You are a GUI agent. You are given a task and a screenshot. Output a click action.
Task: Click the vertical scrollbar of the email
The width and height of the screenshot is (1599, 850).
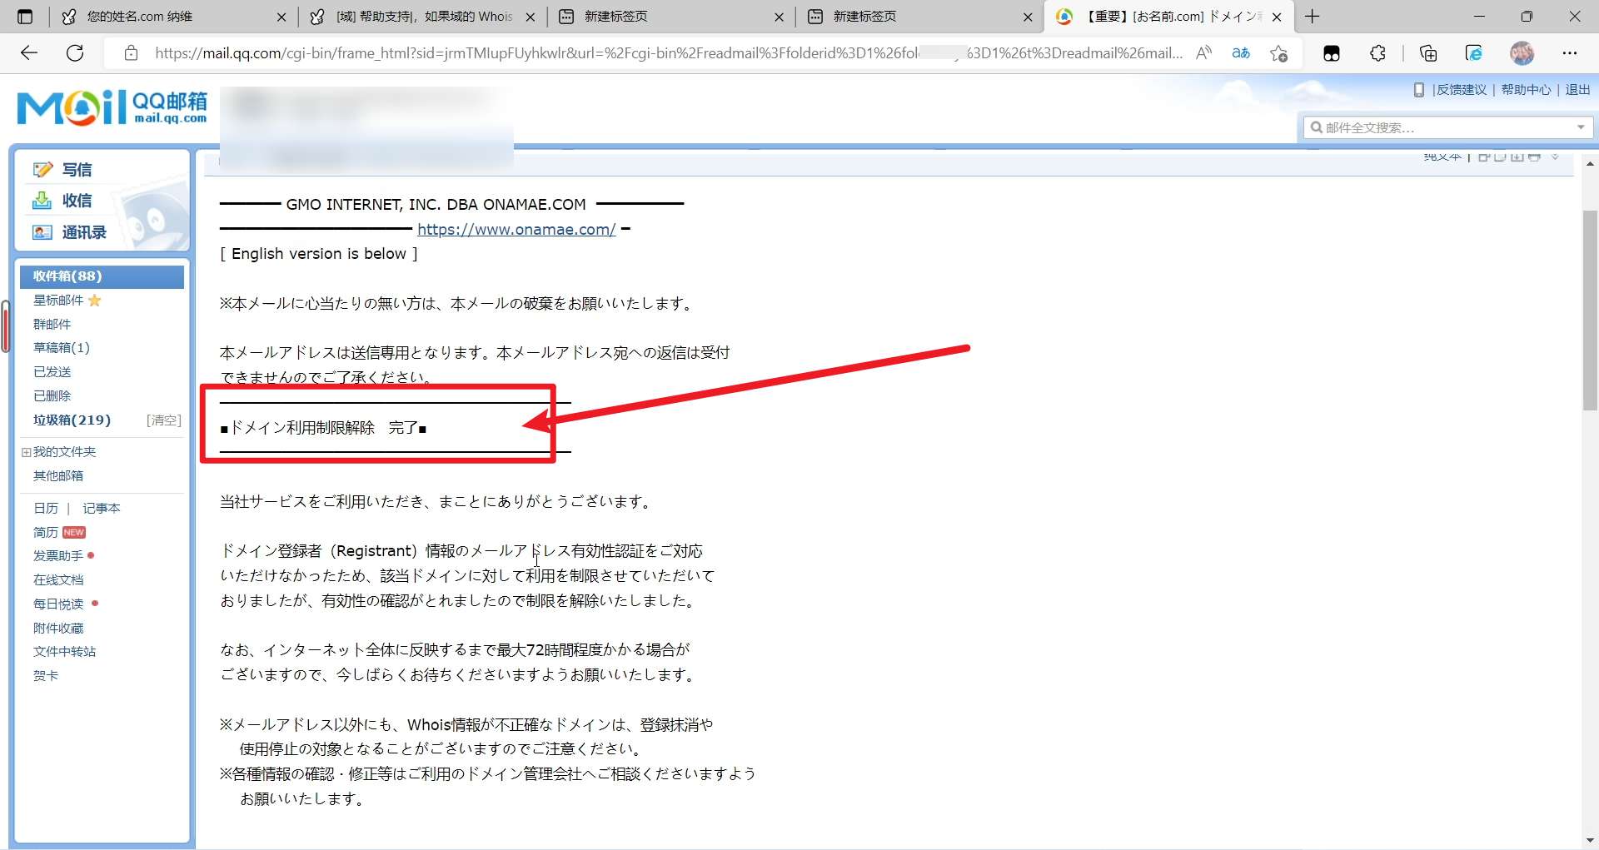click(x=1590, y=310)
